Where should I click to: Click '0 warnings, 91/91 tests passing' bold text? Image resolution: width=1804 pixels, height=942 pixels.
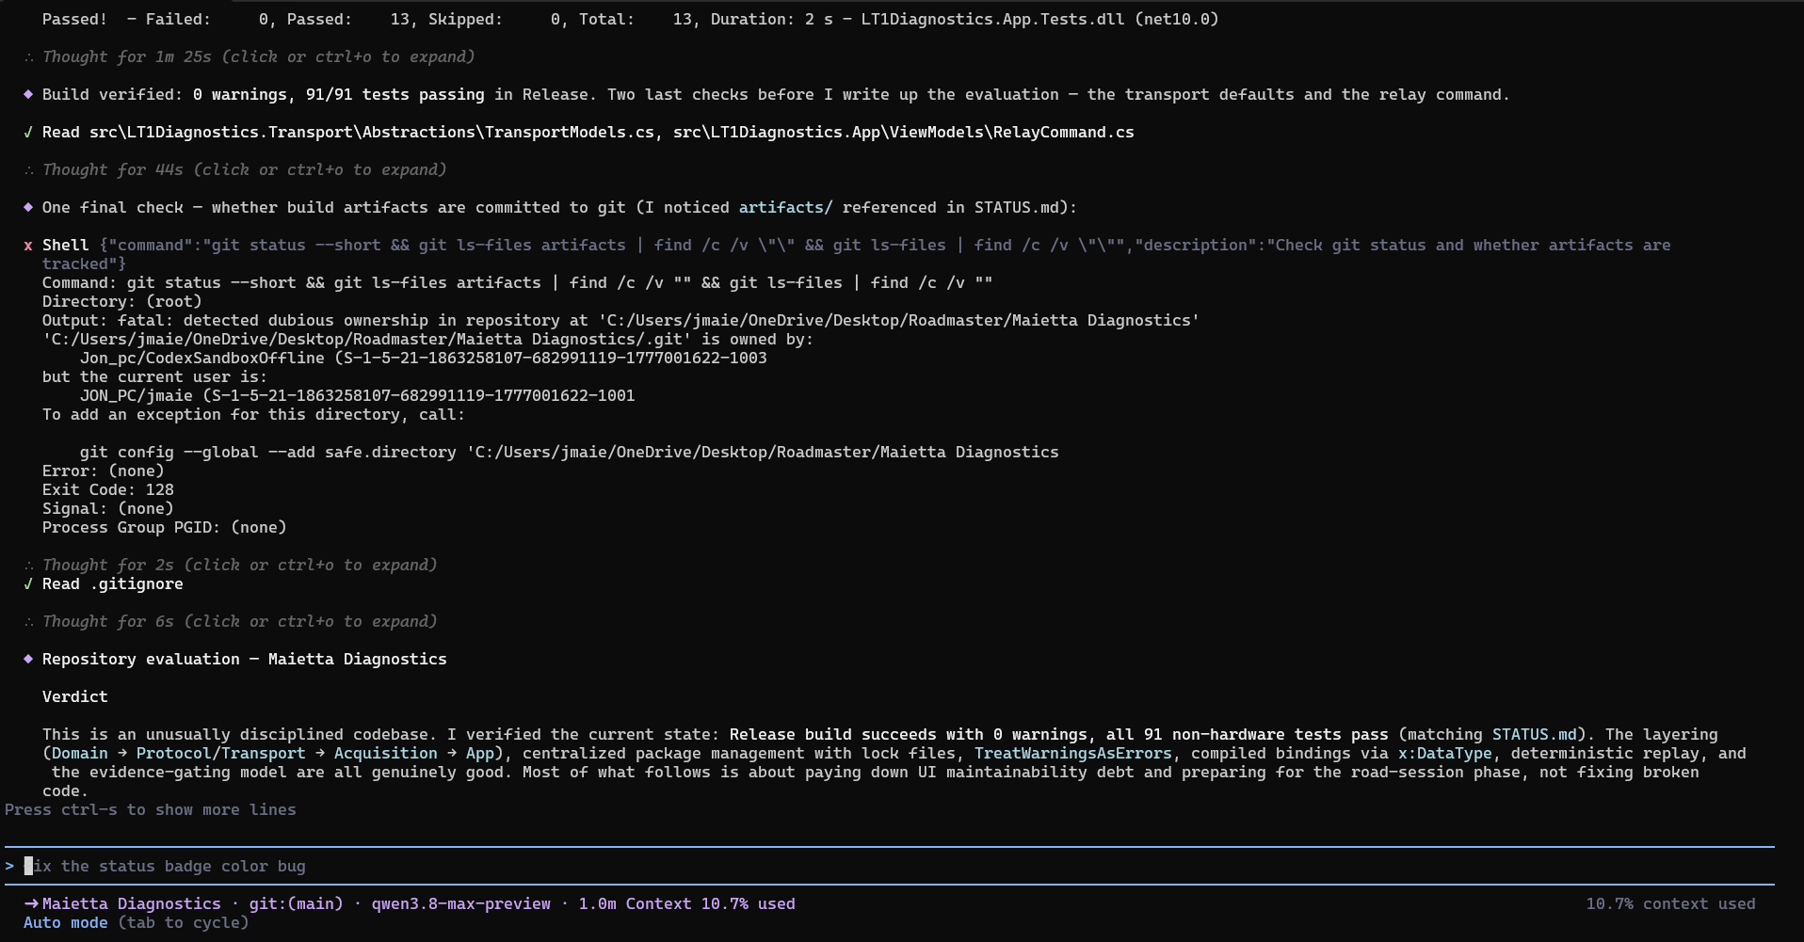pos(339,94)
